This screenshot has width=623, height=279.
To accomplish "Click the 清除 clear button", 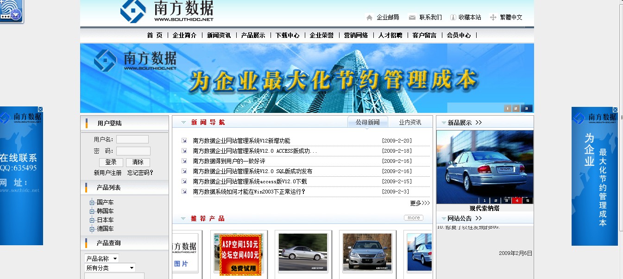I will [138, 162].
